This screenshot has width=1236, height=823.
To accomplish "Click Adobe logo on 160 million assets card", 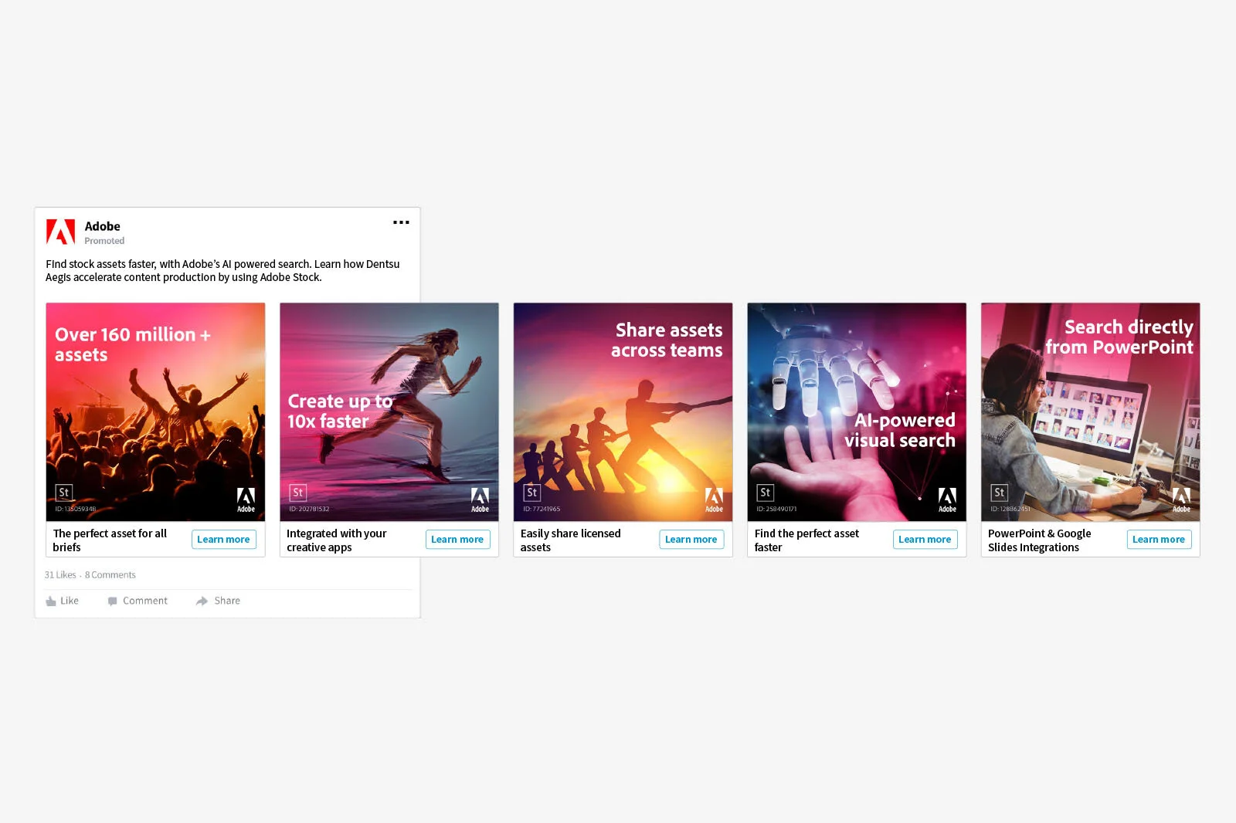I will 246,500.
